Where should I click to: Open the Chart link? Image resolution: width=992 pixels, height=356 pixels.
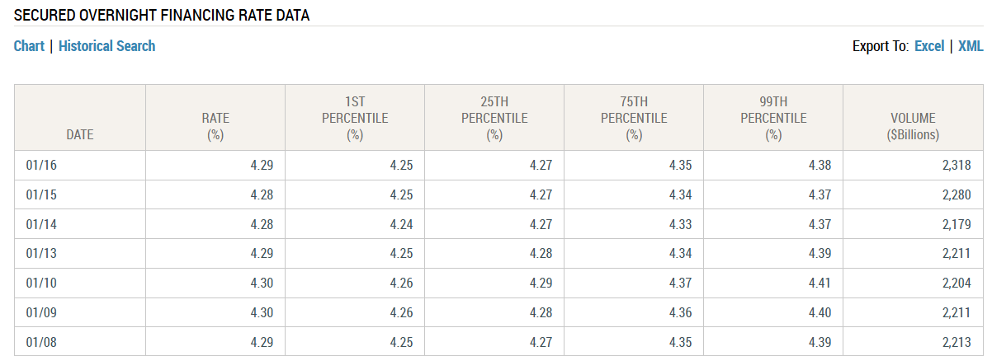coord(29,46)
